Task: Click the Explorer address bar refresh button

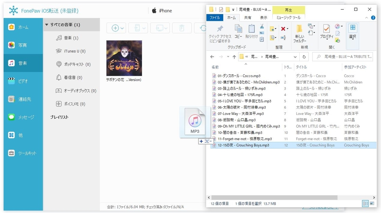Action: (304, 57)
